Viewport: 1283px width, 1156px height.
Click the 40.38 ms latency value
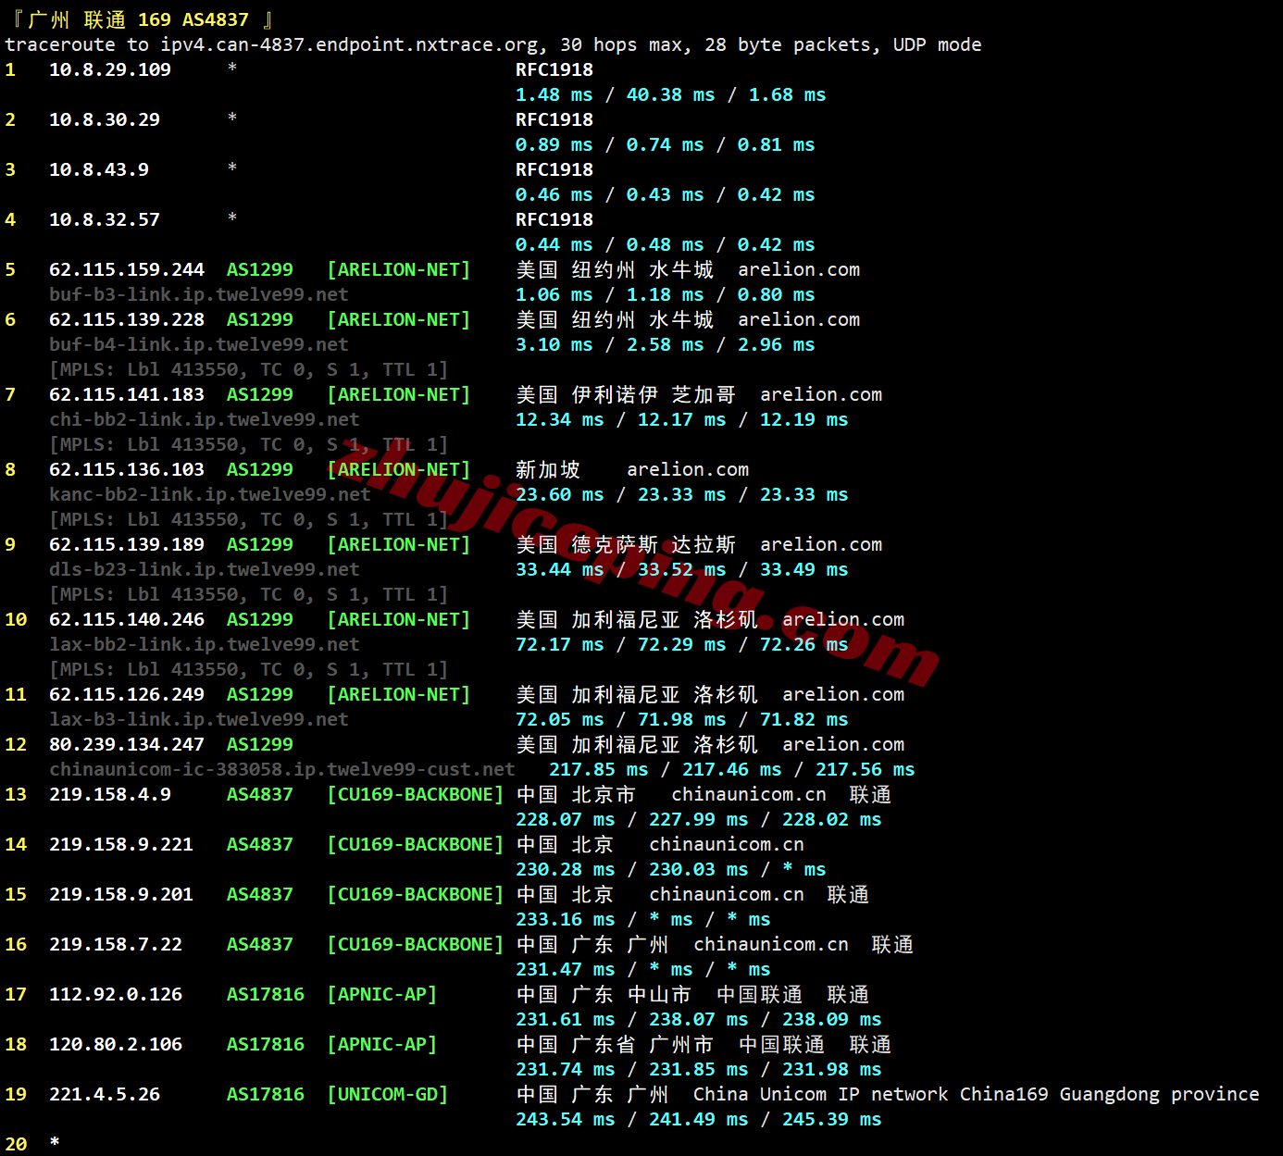pos(671,94)
